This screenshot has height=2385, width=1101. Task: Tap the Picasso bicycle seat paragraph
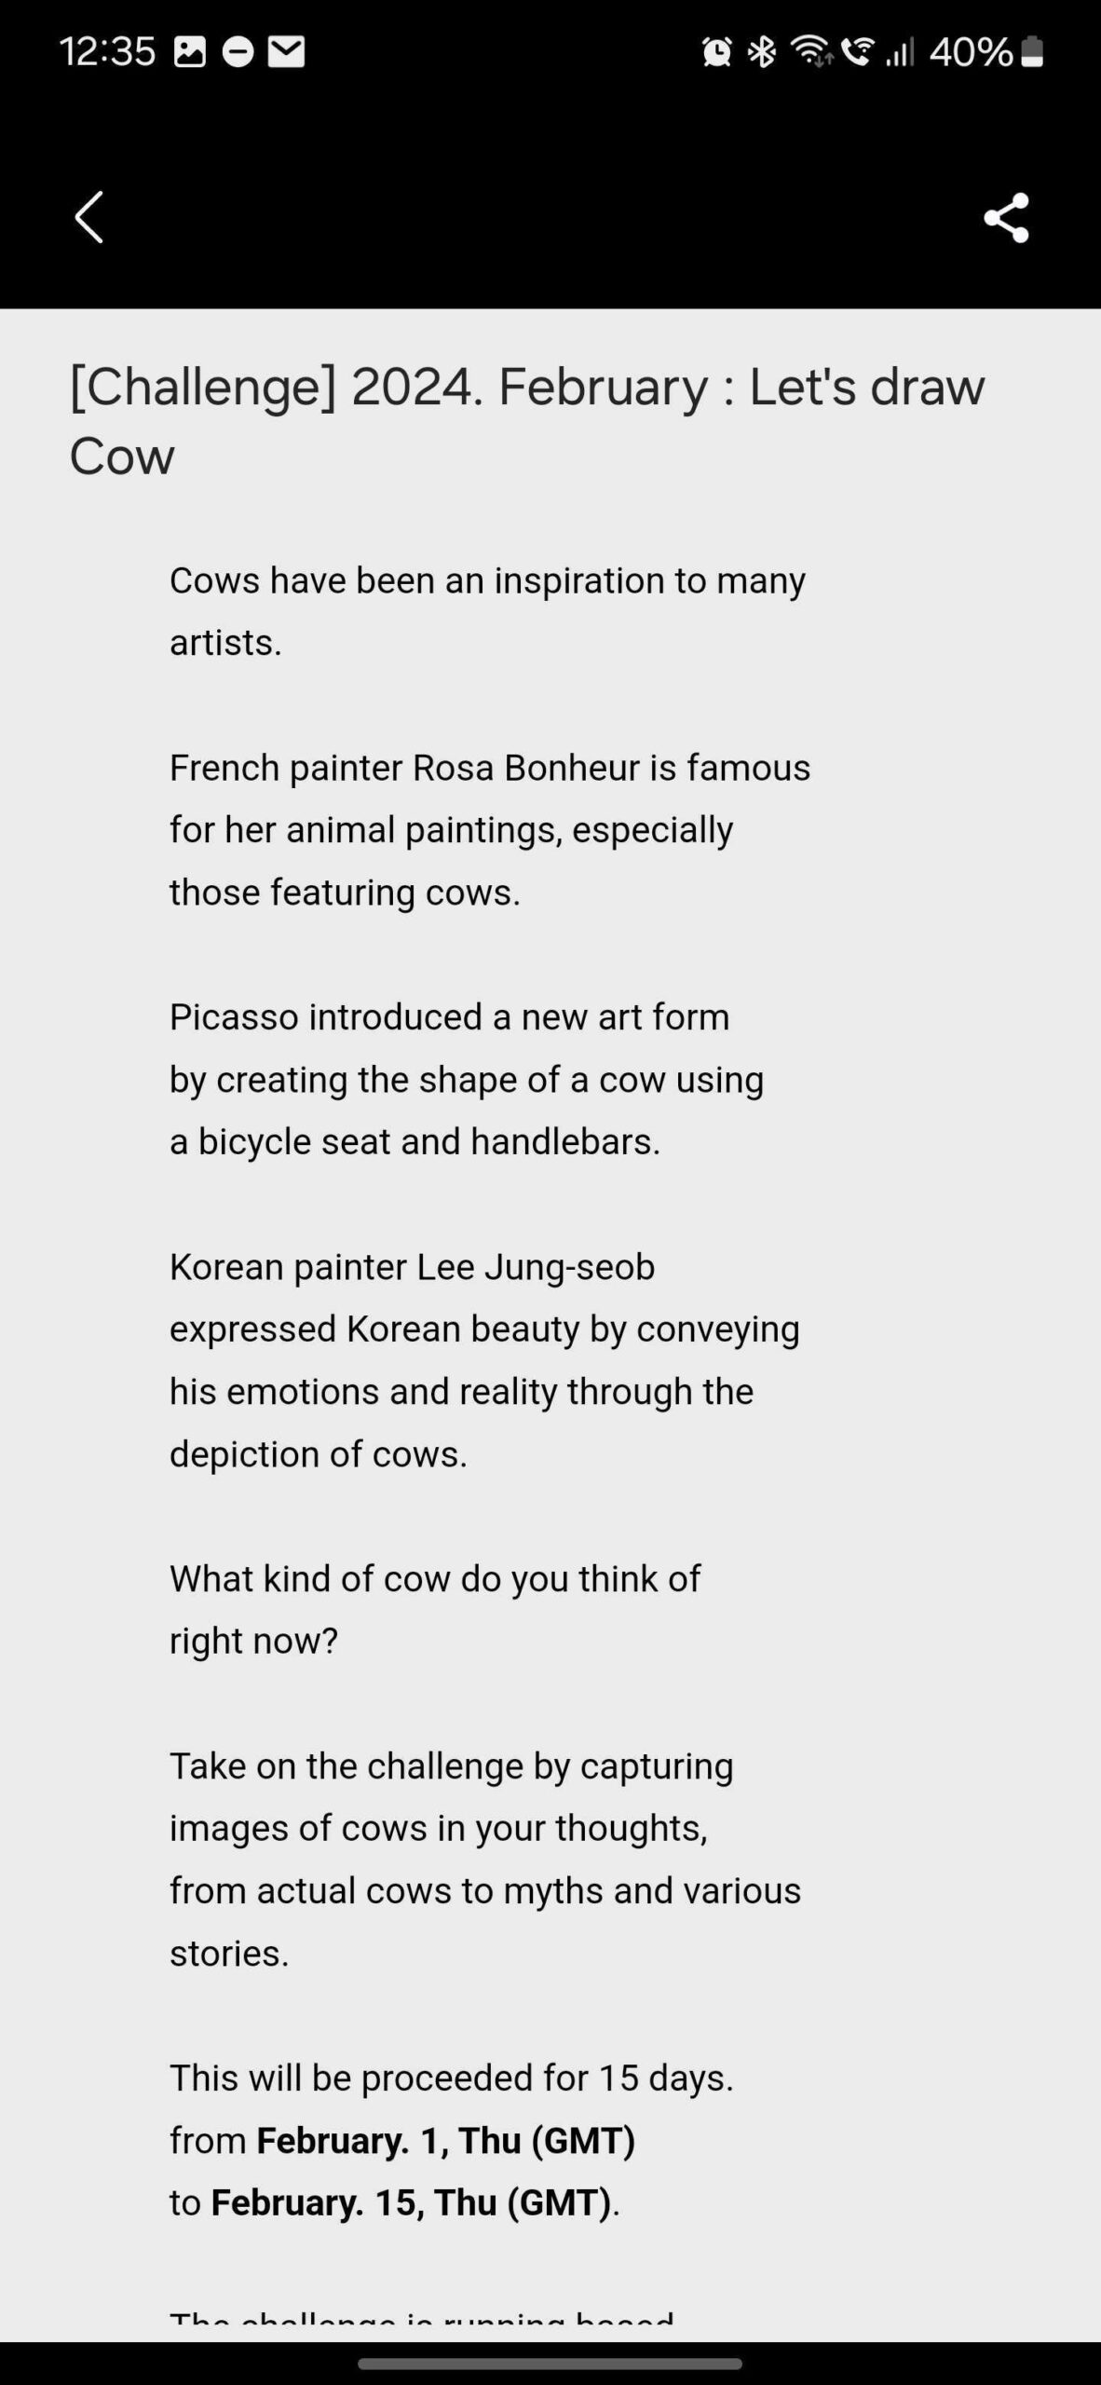click(466, 1079)
